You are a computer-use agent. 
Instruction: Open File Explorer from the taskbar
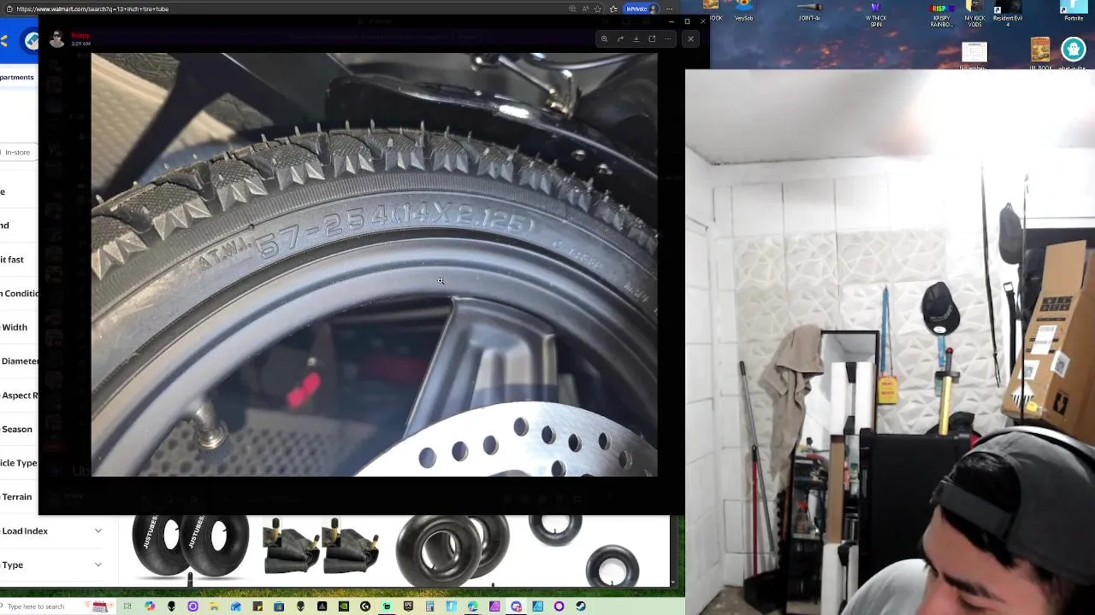(x=214, y=606)
